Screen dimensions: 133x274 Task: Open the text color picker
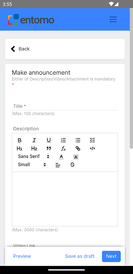click(61, 157)
